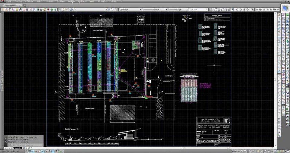This screenshot has width=290, height=153.
Task: Open the Finestra menu
Action: click(x=114, y=2)
